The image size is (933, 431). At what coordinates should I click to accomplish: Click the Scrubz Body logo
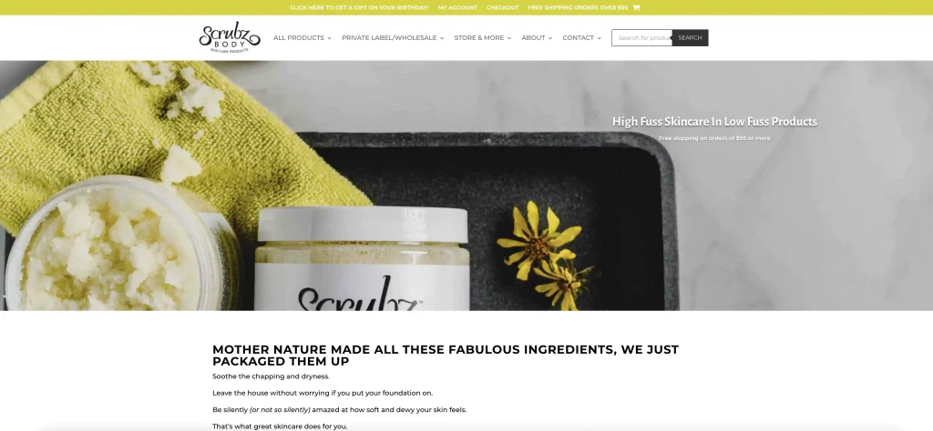click(x=230, y=37)
